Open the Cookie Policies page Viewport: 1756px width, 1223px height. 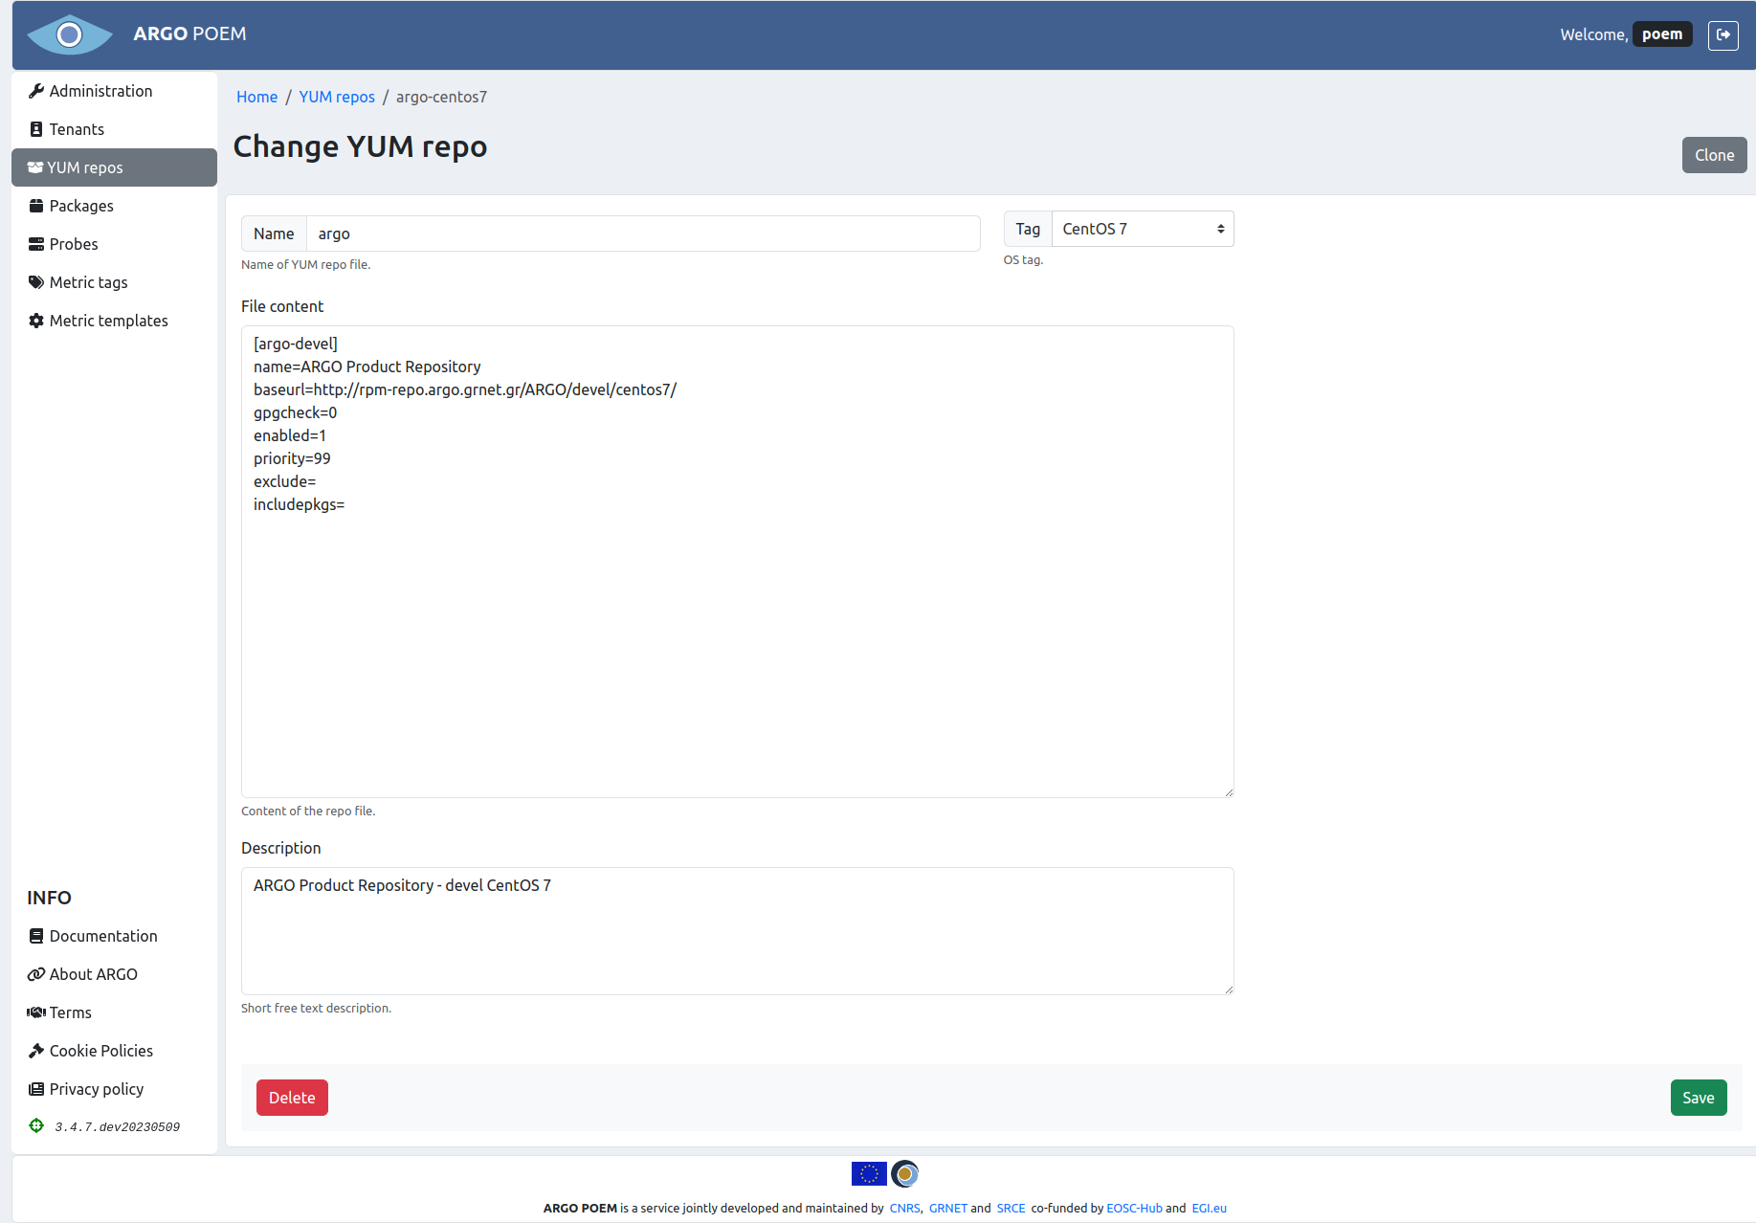(x=100, y=1050)
